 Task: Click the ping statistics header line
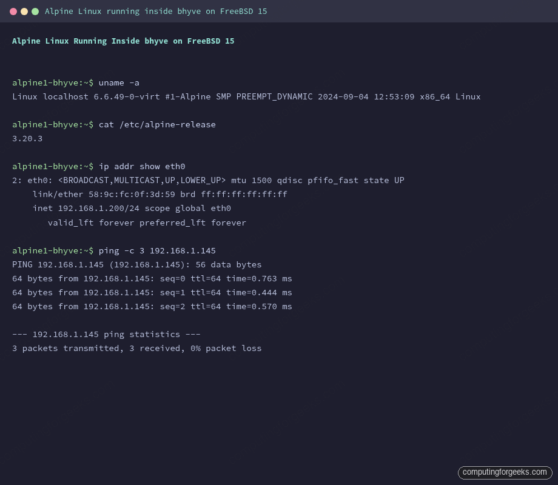[106, 334]
